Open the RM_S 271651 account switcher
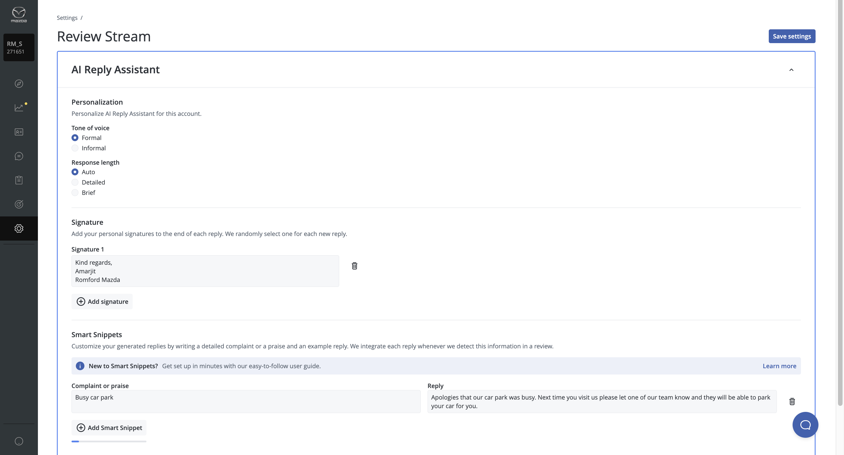The width and height of the screenshot is (844, 455). coord(19,47)
